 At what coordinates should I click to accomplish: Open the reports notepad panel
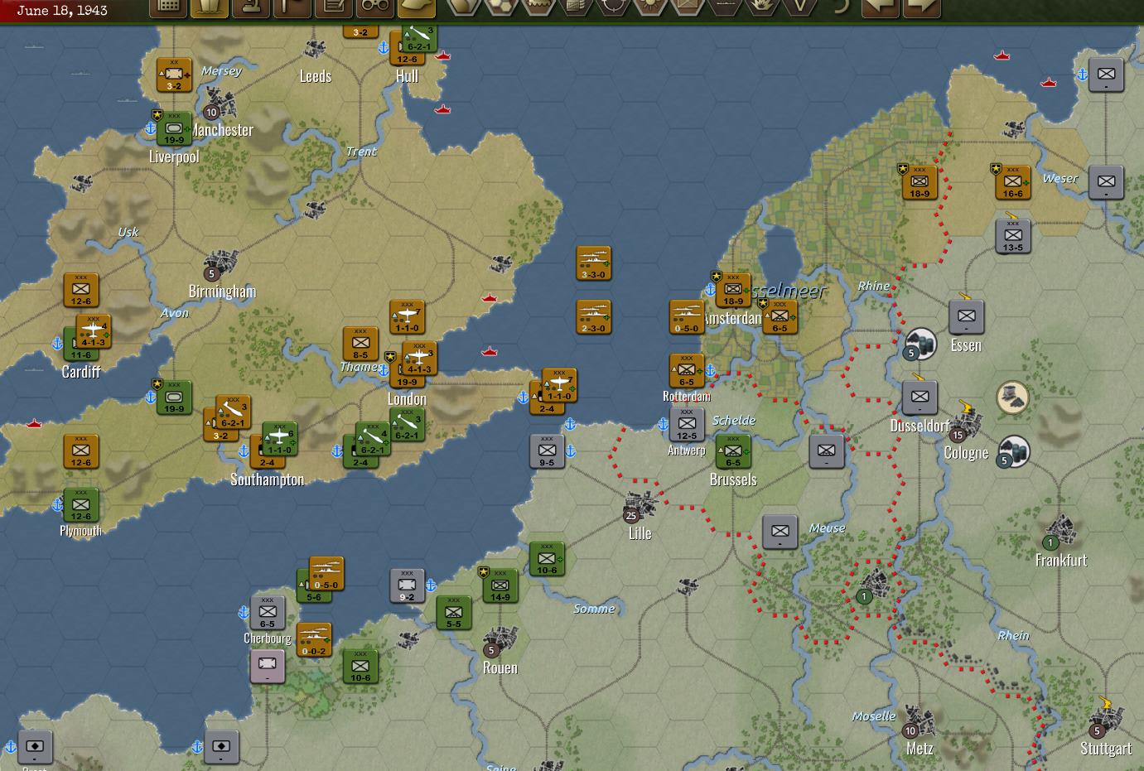(334, 7)
